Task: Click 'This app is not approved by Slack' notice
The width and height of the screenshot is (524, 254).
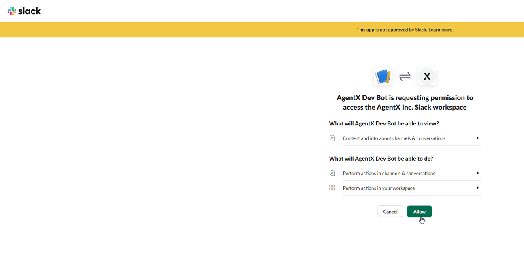Action: pos(392,30)
